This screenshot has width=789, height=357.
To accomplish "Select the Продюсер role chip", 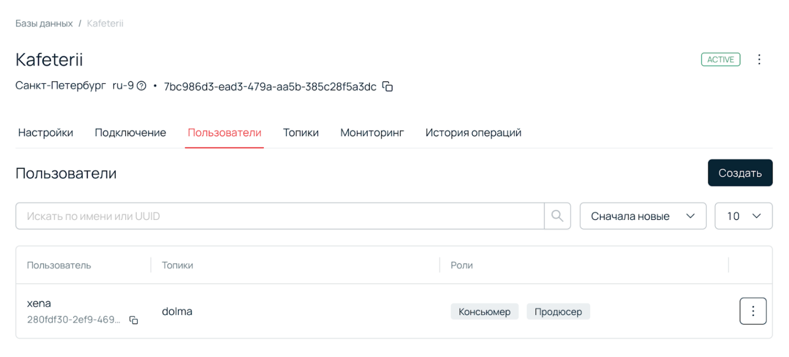I will pyautogui.click(x=558, y=311).
